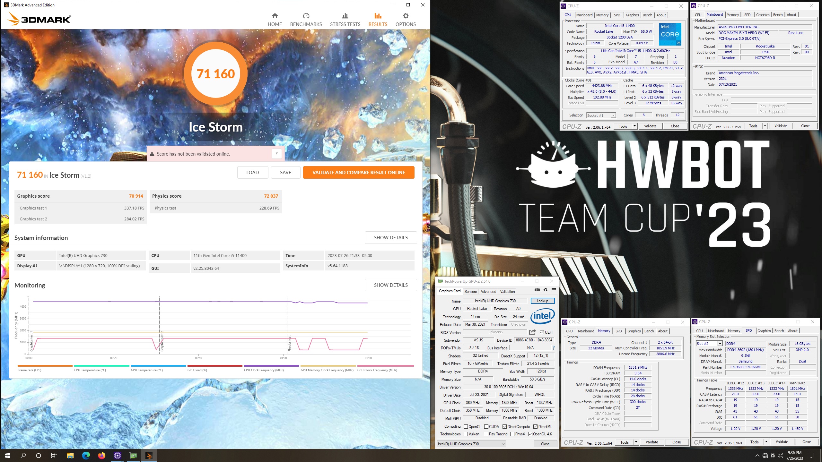Click CPU Clock Frequency purple legend bar
Viewport: 822px width, 462px height.
(x=271, y=366)
